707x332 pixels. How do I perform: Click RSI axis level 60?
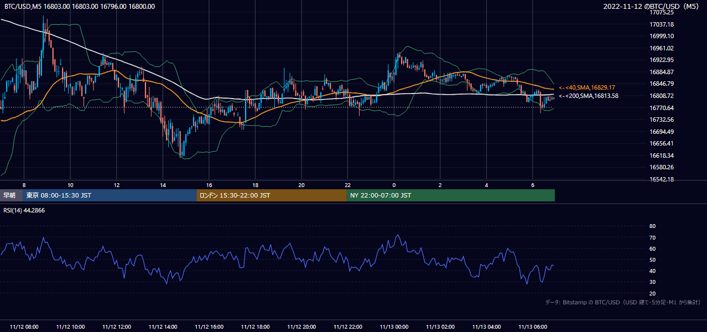pos(652,248)
